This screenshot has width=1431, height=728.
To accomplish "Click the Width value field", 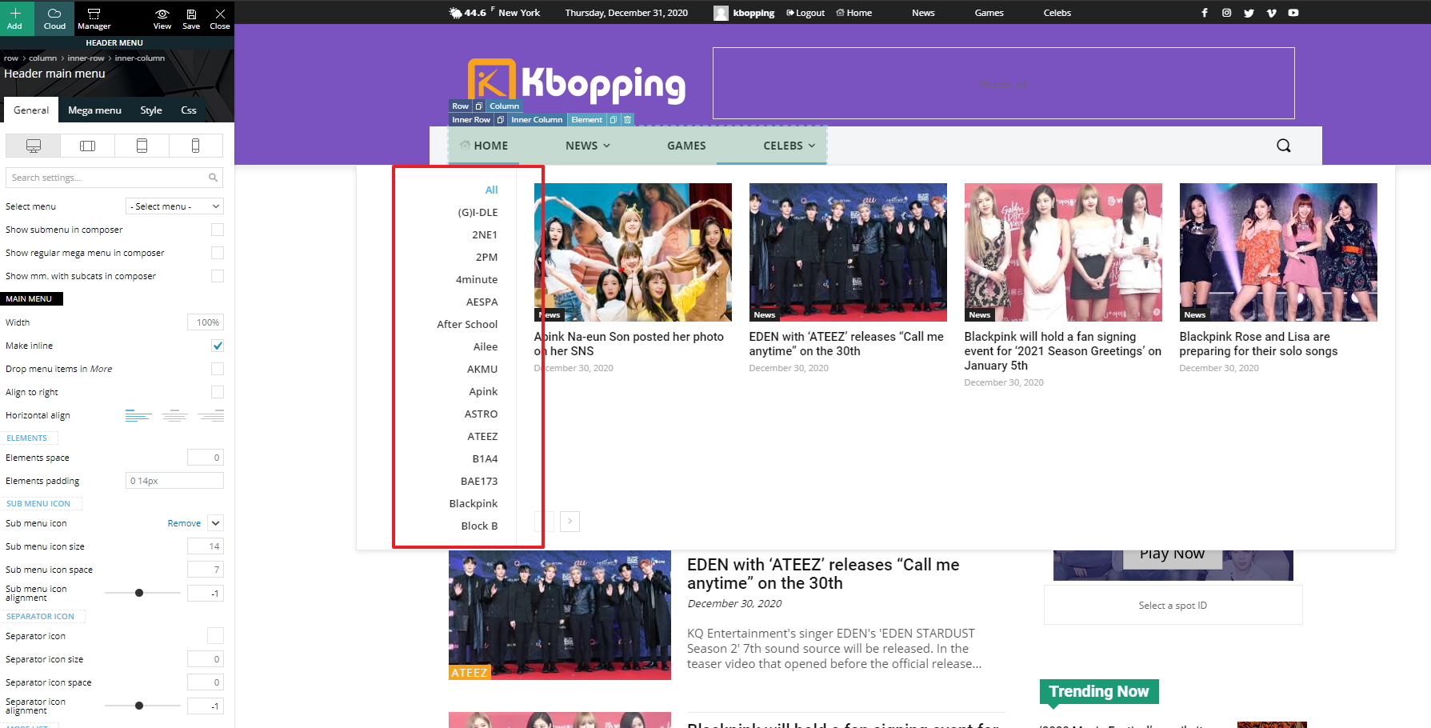I will (x=206, y=322).
